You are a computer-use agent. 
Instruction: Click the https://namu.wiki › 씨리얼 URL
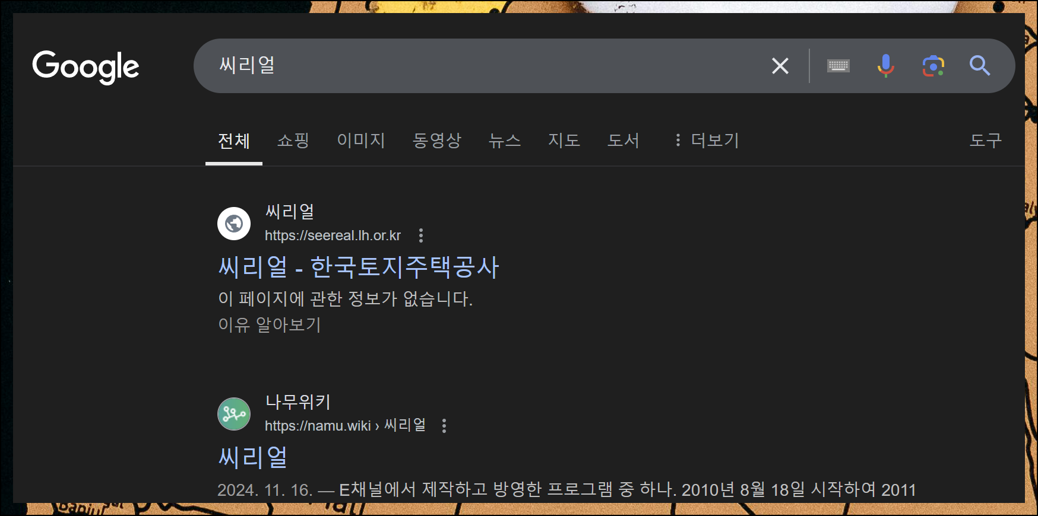pyautogui.click(x=346, y=425)
